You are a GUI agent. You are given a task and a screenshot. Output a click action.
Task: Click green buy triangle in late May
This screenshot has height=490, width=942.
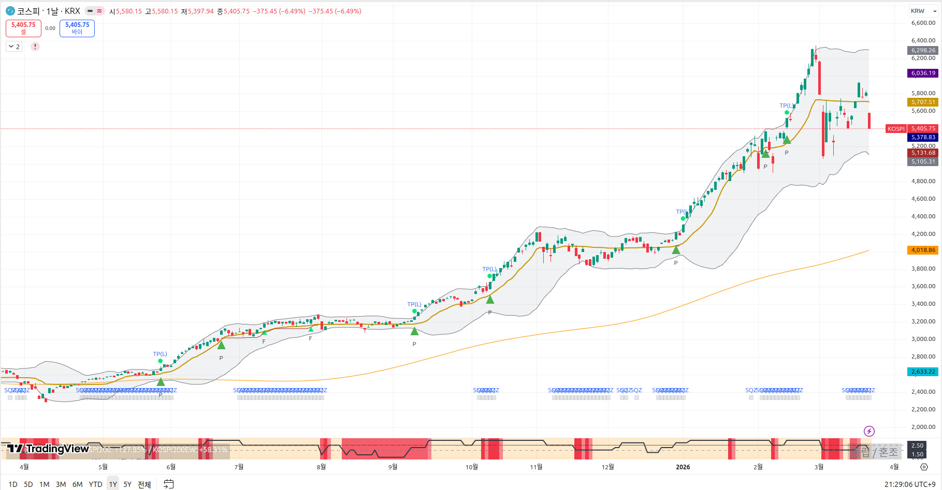coord(161,382)
